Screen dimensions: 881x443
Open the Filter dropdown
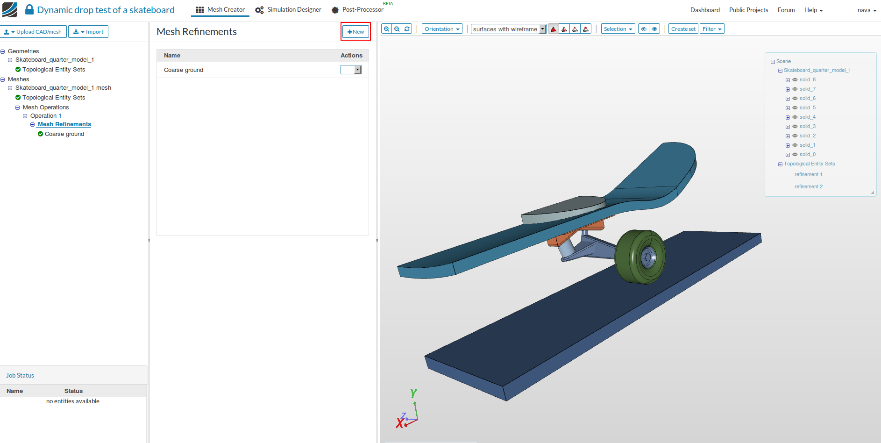[712, 29]
